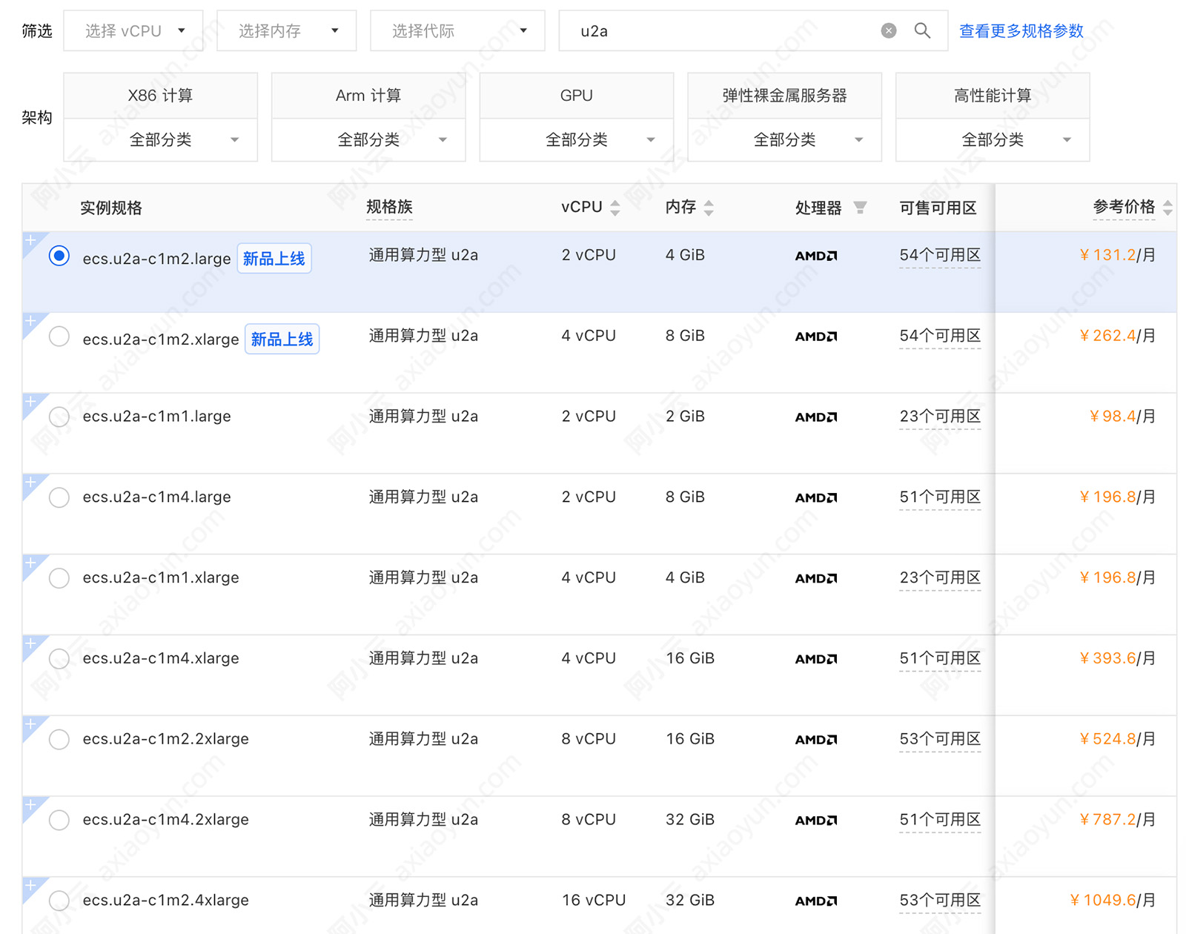
Task: Expand 全部分类 under Arm 计算
Action: pyautogui.click(x=368, y=139)
